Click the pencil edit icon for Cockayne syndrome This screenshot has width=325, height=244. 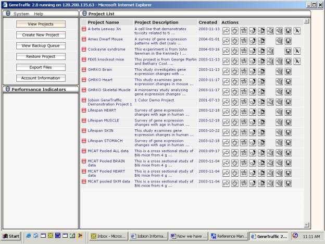coord(244,51)
